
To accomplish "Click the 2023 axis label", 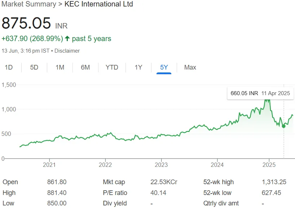I will pos(161,165).
